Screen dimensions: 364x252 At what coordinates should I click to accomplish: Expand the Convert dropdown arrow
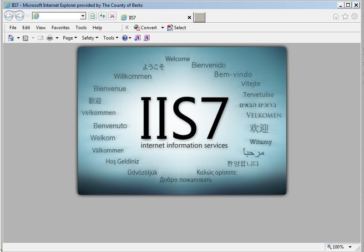click(162, 28)
